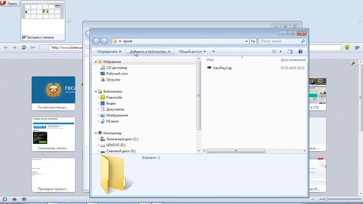Image resolution: width=363 pixels, height=204 pixels.
Task: Click the Opera menu button
Action: tap(10, 3)
